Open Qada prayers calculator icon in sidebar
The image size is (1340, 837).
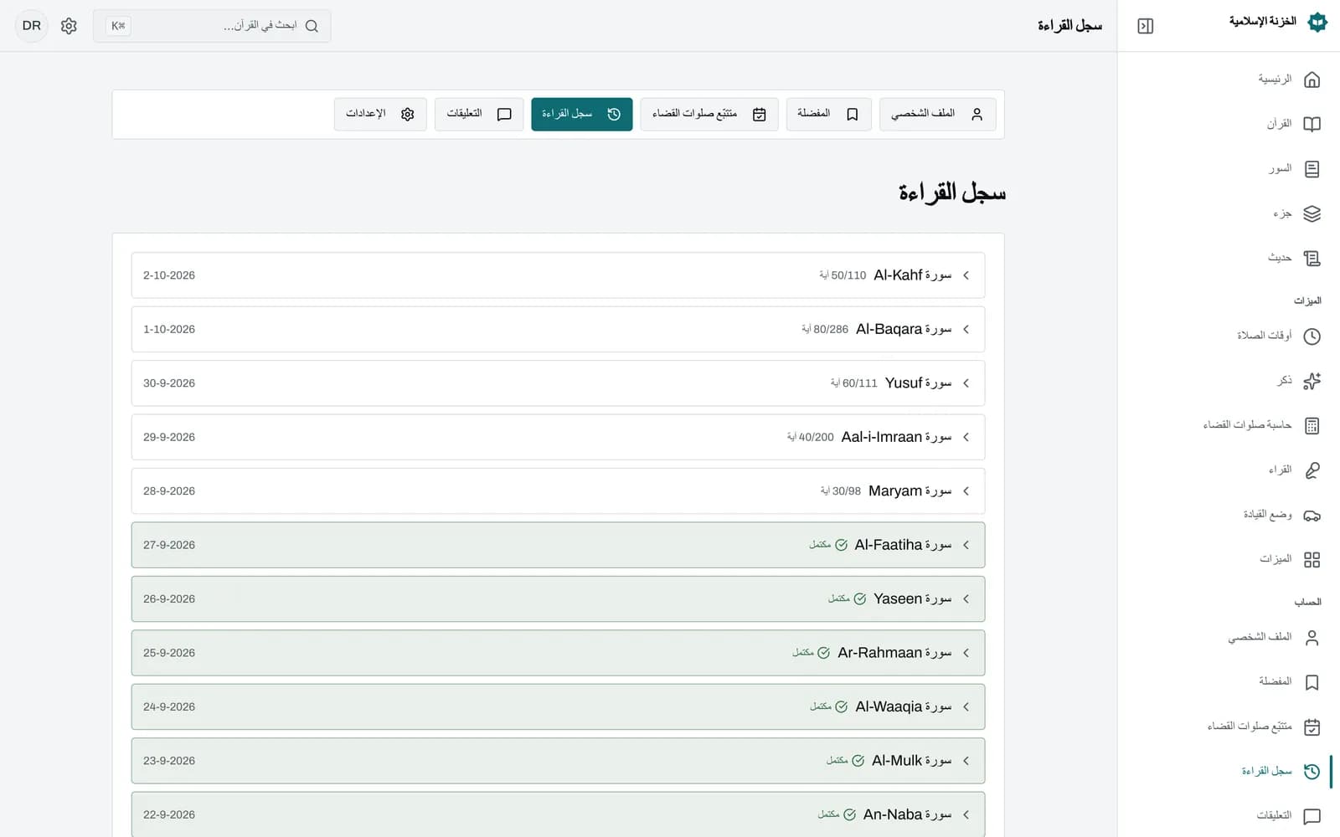(1312, 426)
